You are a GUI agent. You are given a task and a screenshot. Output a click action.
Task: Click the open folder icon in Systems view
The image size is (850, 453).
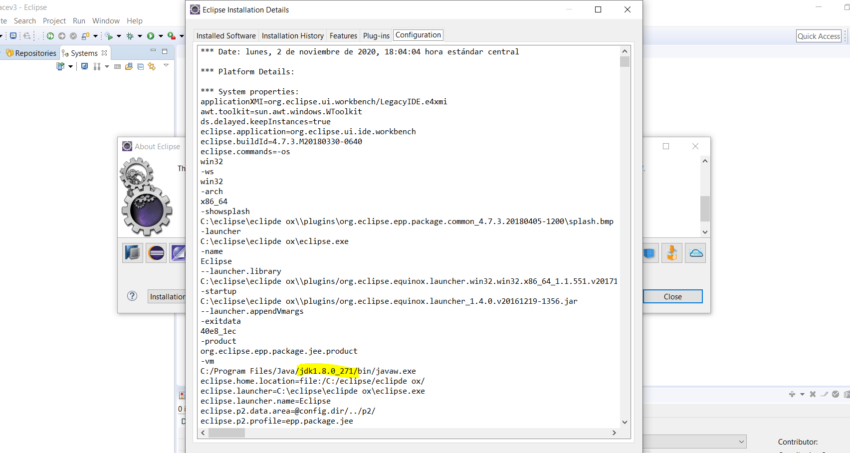pyautogui.click(x=129, y=66)
